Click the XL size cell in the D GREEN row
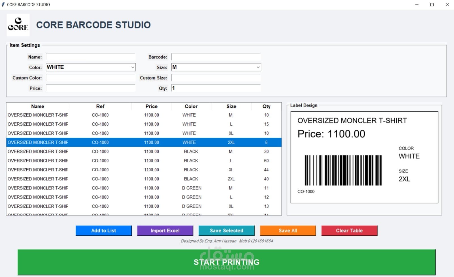This screenshot has height=277, width=454. pos(231,206)
